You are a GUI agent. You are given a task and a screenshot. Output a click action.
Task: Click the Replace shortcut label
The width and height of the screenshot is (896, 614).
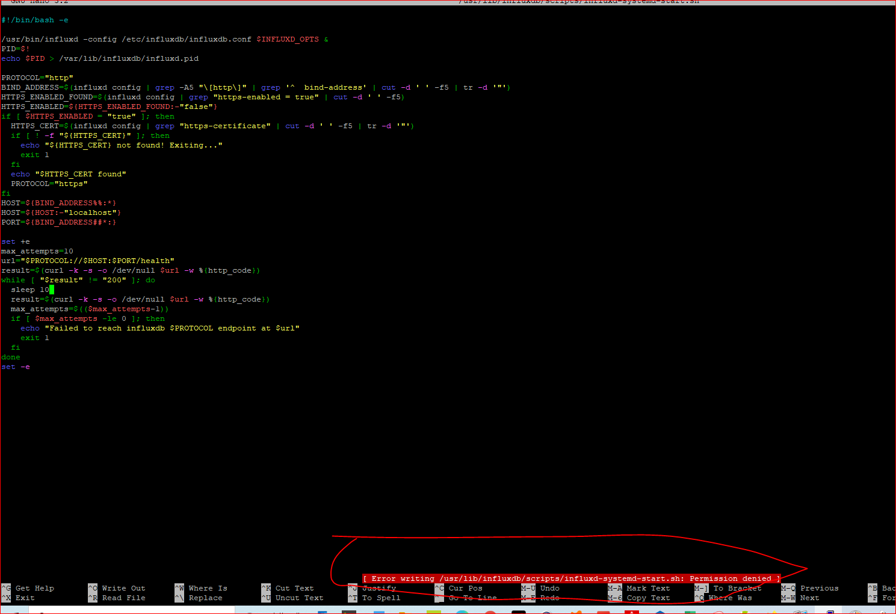205,598
